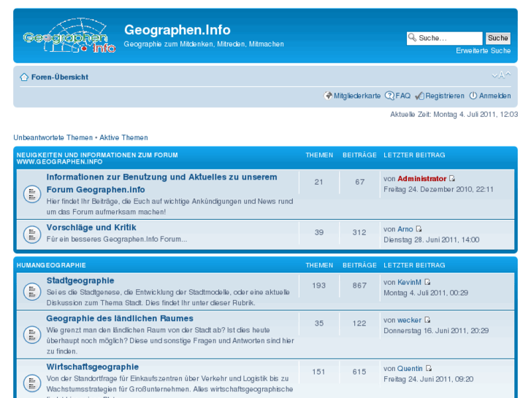Image resolution: width=531 pixels, height=398 pixels.
Task: Click the Geographen.Info site title
Action: [x=177, y=30]
